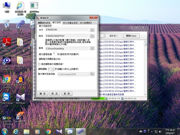The width and height of the screenshot is (180, 135).
Task: Click scrollbar down arrow in eClient log
Action: tap(145, 95)
